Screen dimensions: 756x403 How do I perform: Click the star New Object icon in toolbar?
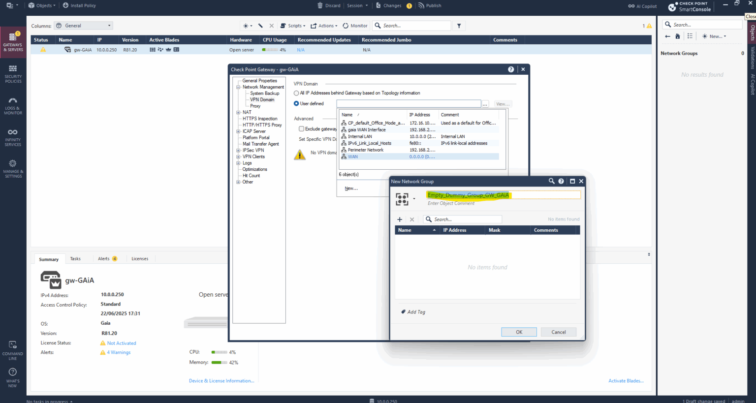coord(245,25)
